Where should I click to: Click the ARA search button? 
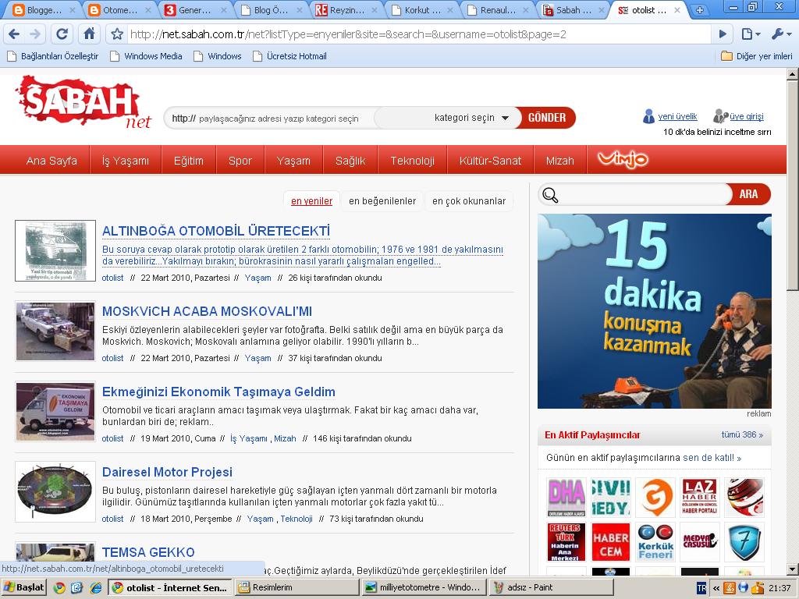pyautogui.click(x=748, y=194)
